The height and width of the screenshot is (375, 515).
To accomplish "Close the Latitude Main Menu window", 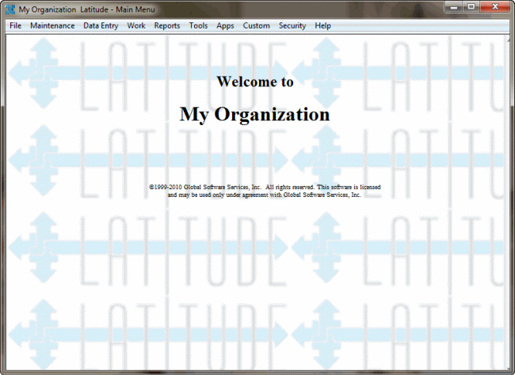I will point(497,7).
